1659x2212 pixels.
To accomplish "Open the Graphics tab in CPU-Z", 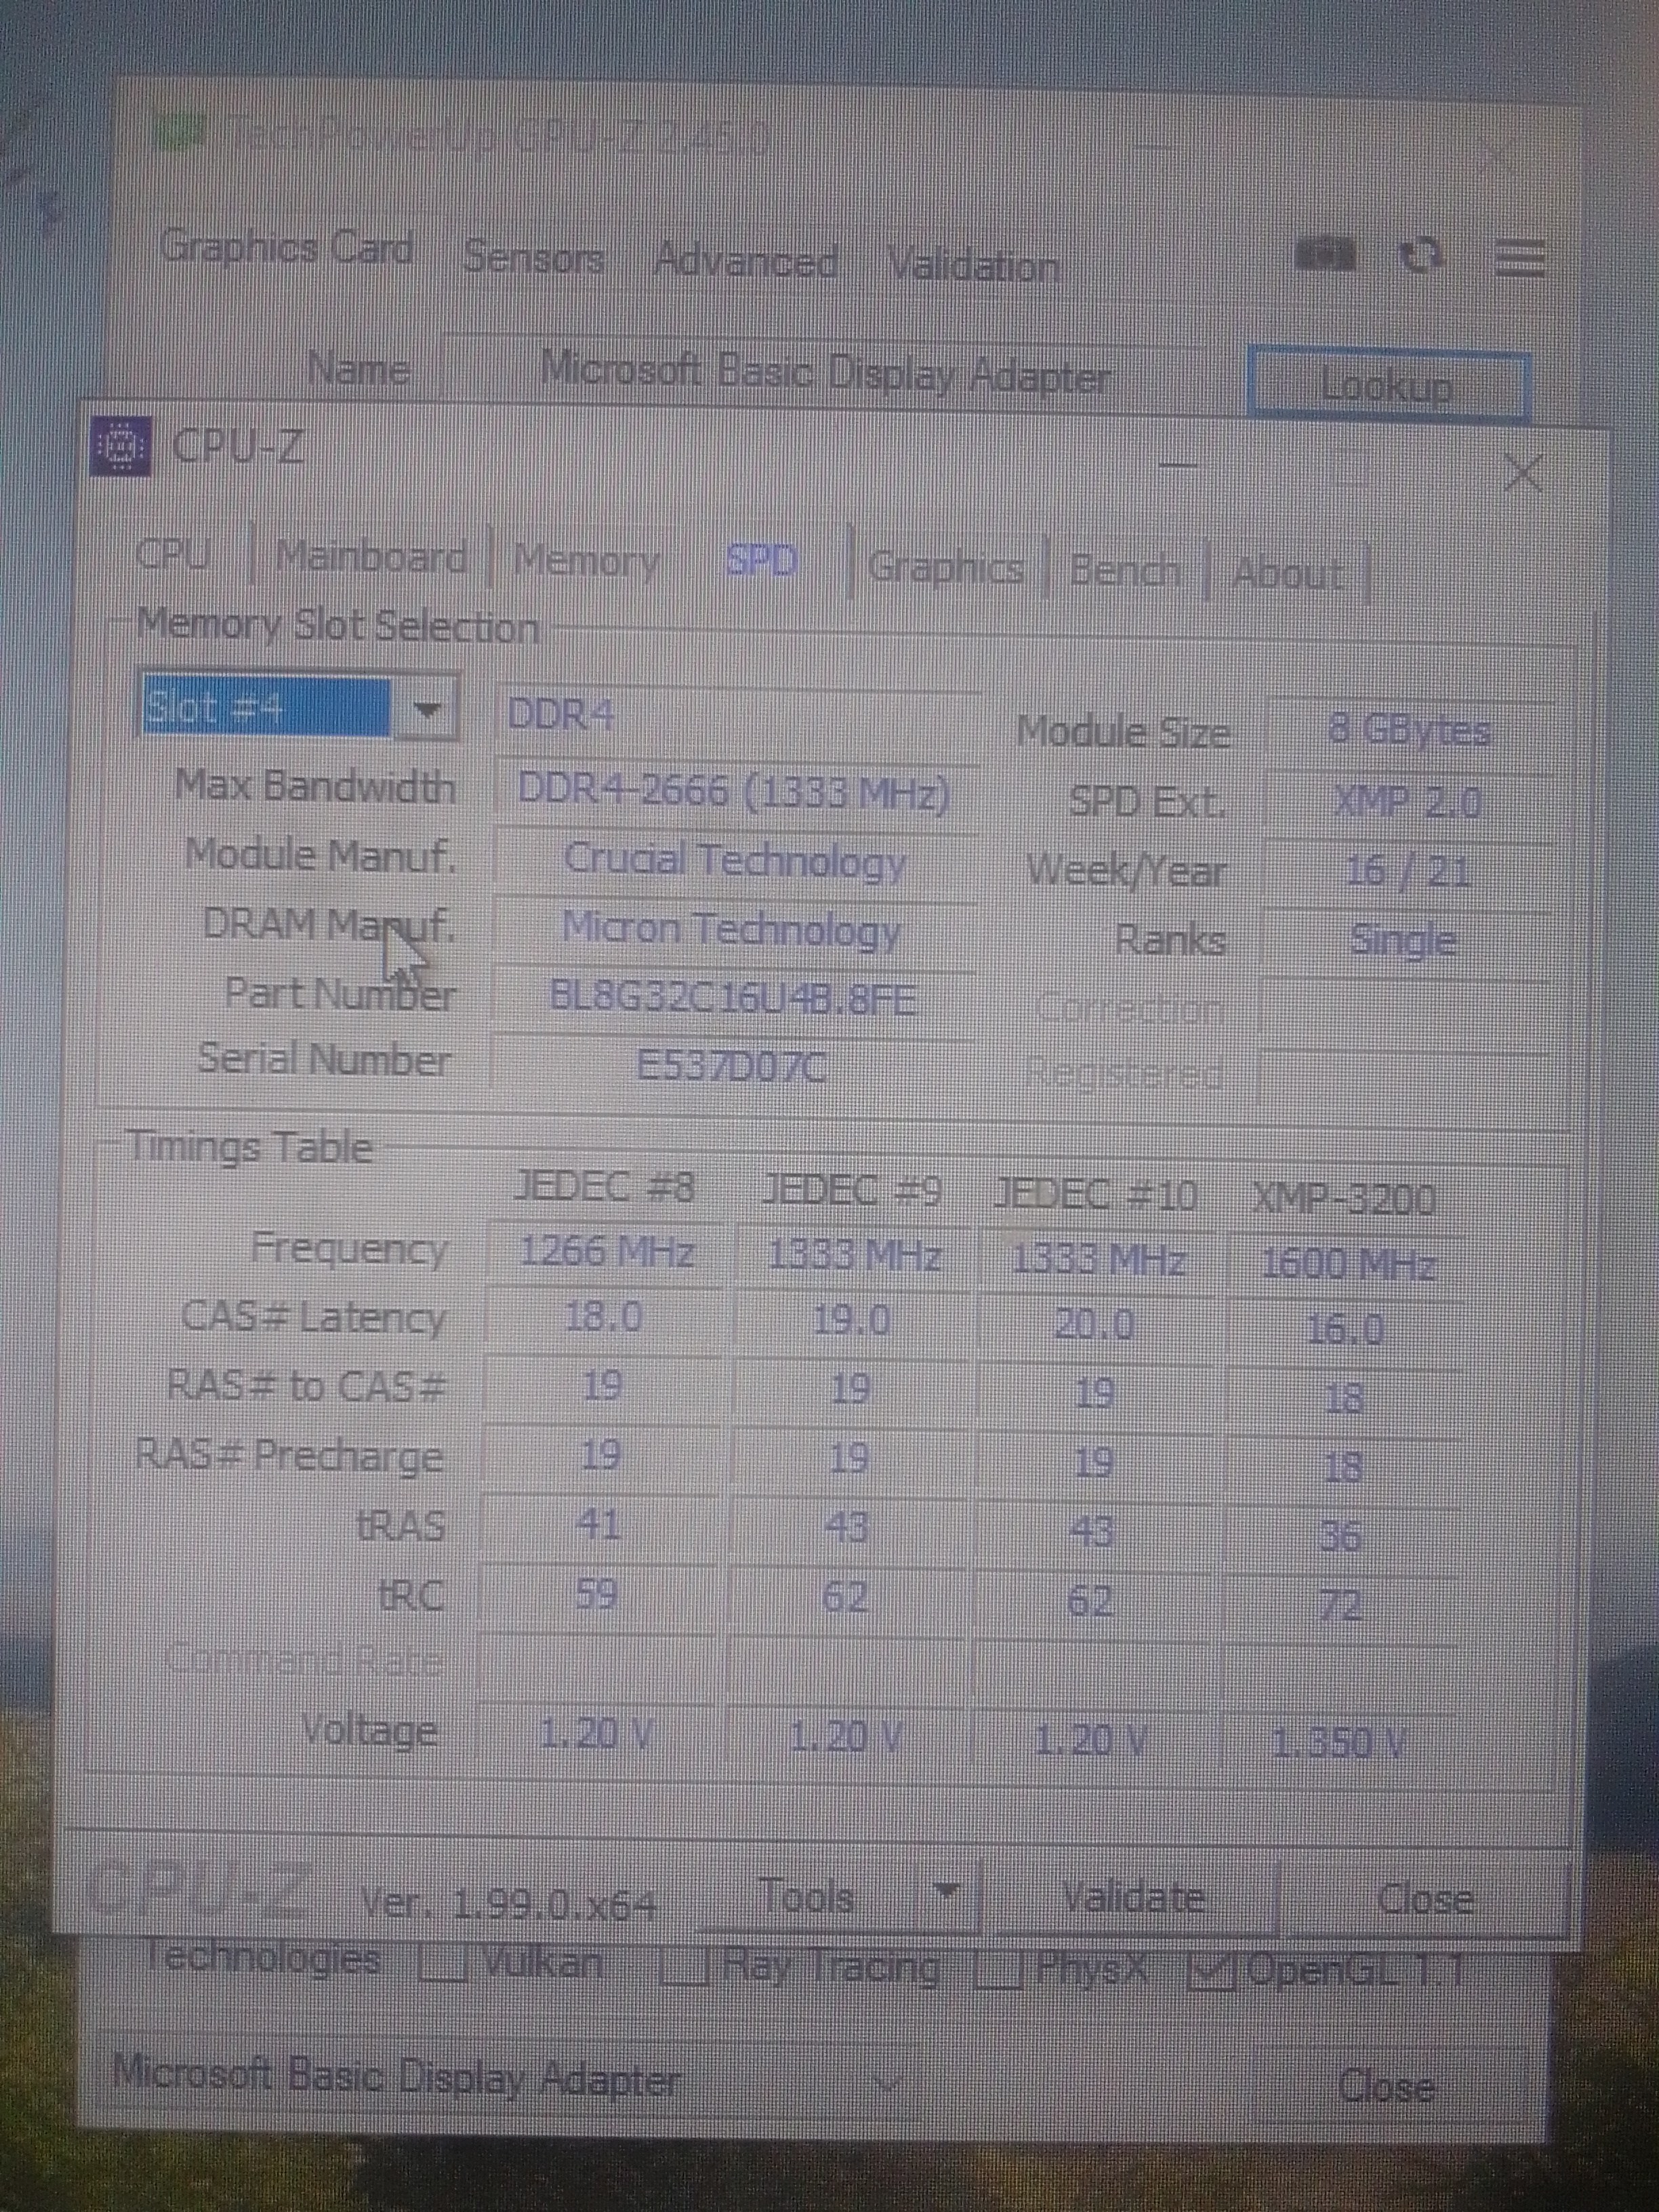I will [945, 567].
